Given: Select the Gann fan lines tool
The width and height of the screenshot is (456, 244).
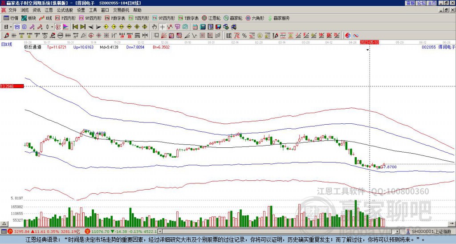Looking at the screenshot, I should point(163,36).
